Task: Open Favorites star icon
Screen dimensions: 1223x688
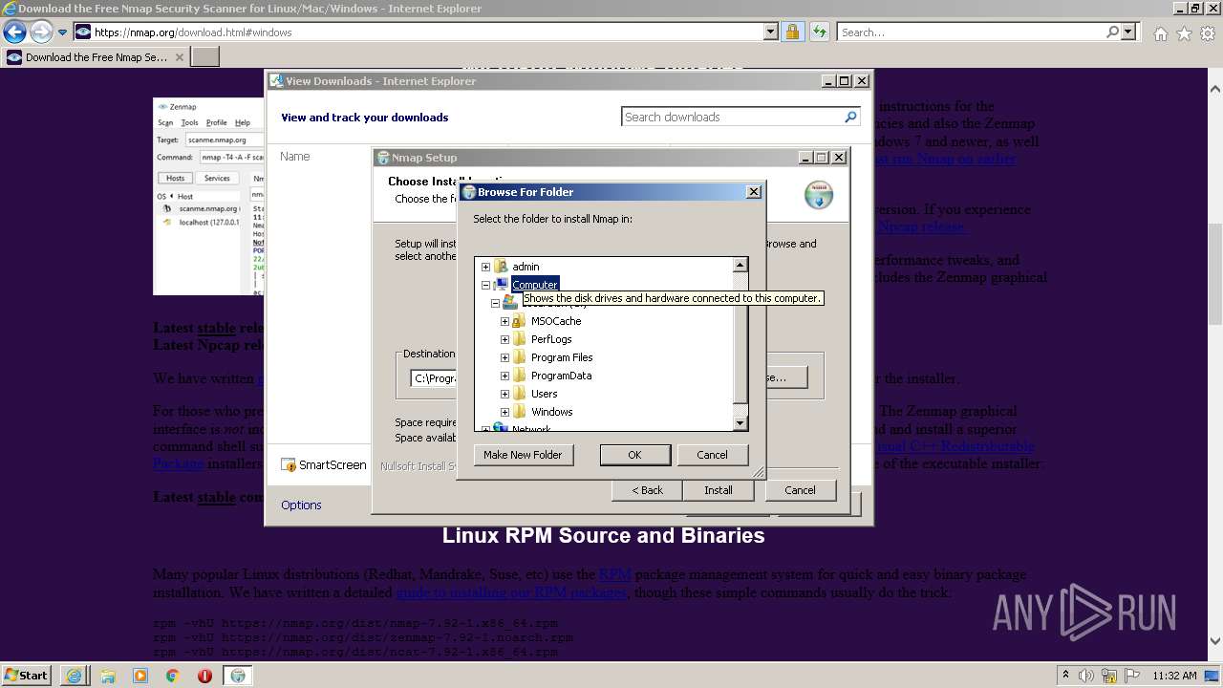Action: pos(1184,33)
